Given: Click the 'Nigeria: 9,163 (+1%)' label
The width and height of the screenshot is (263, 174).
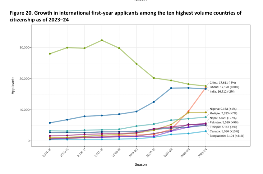Looking at the screenshot, I should click(223, 109).
